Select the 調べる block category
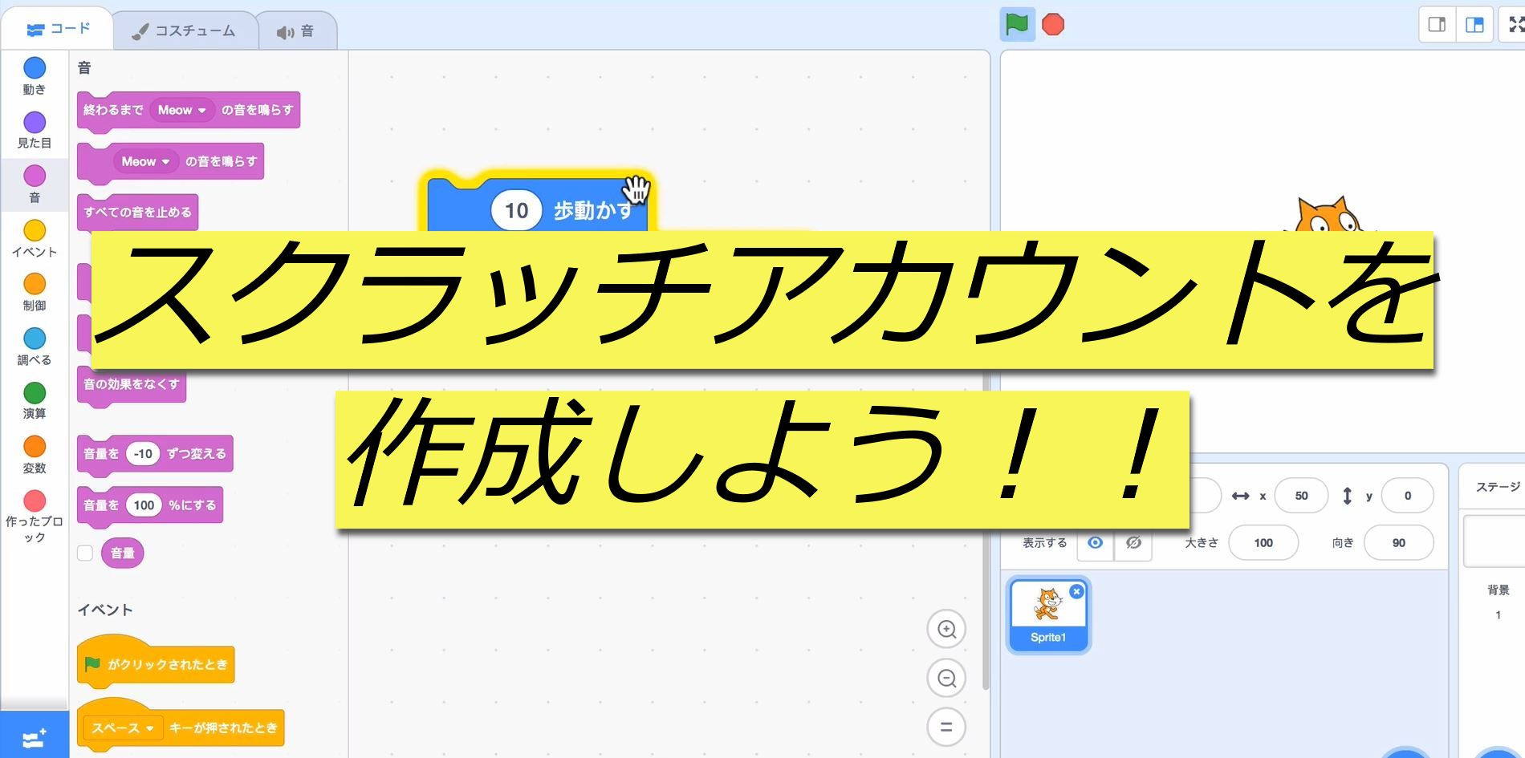Viewport: 1525px width, 758px height. tap(35, 347)
